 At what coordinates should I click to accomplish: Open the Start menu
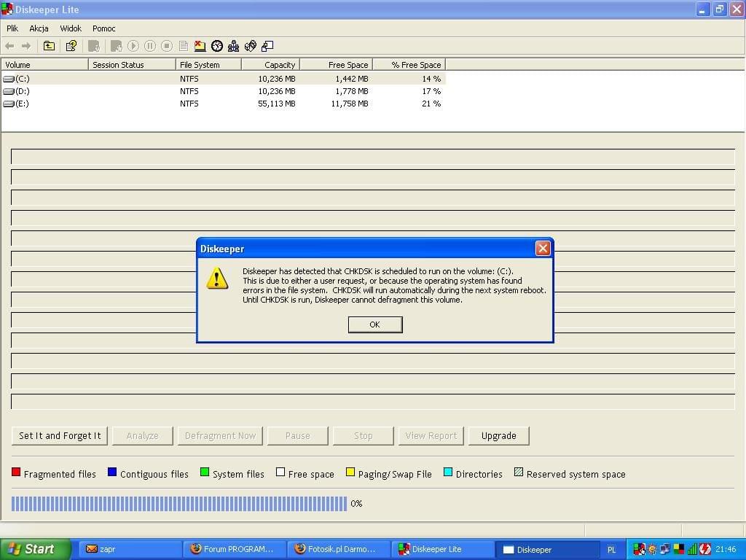point(35,549)
